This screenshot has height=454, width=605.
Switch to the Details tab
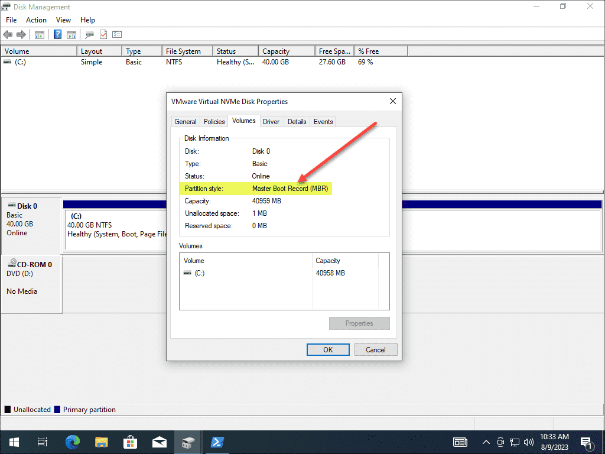tap(297, 122)
